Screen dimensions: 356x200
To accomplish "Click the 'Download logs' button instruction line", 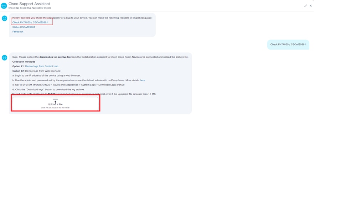I will click(48, 90).
